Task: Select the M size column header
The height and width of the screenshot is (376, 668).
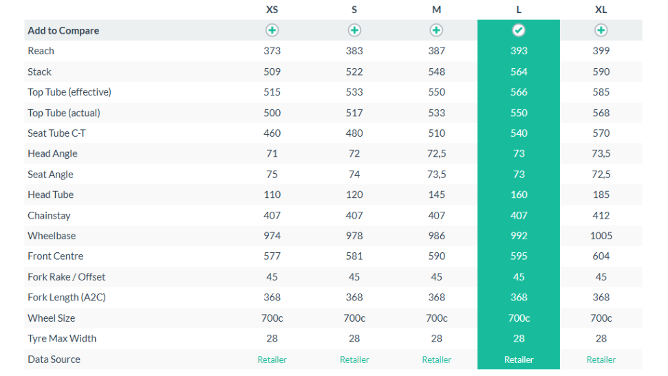Action: tap(436, 10)
